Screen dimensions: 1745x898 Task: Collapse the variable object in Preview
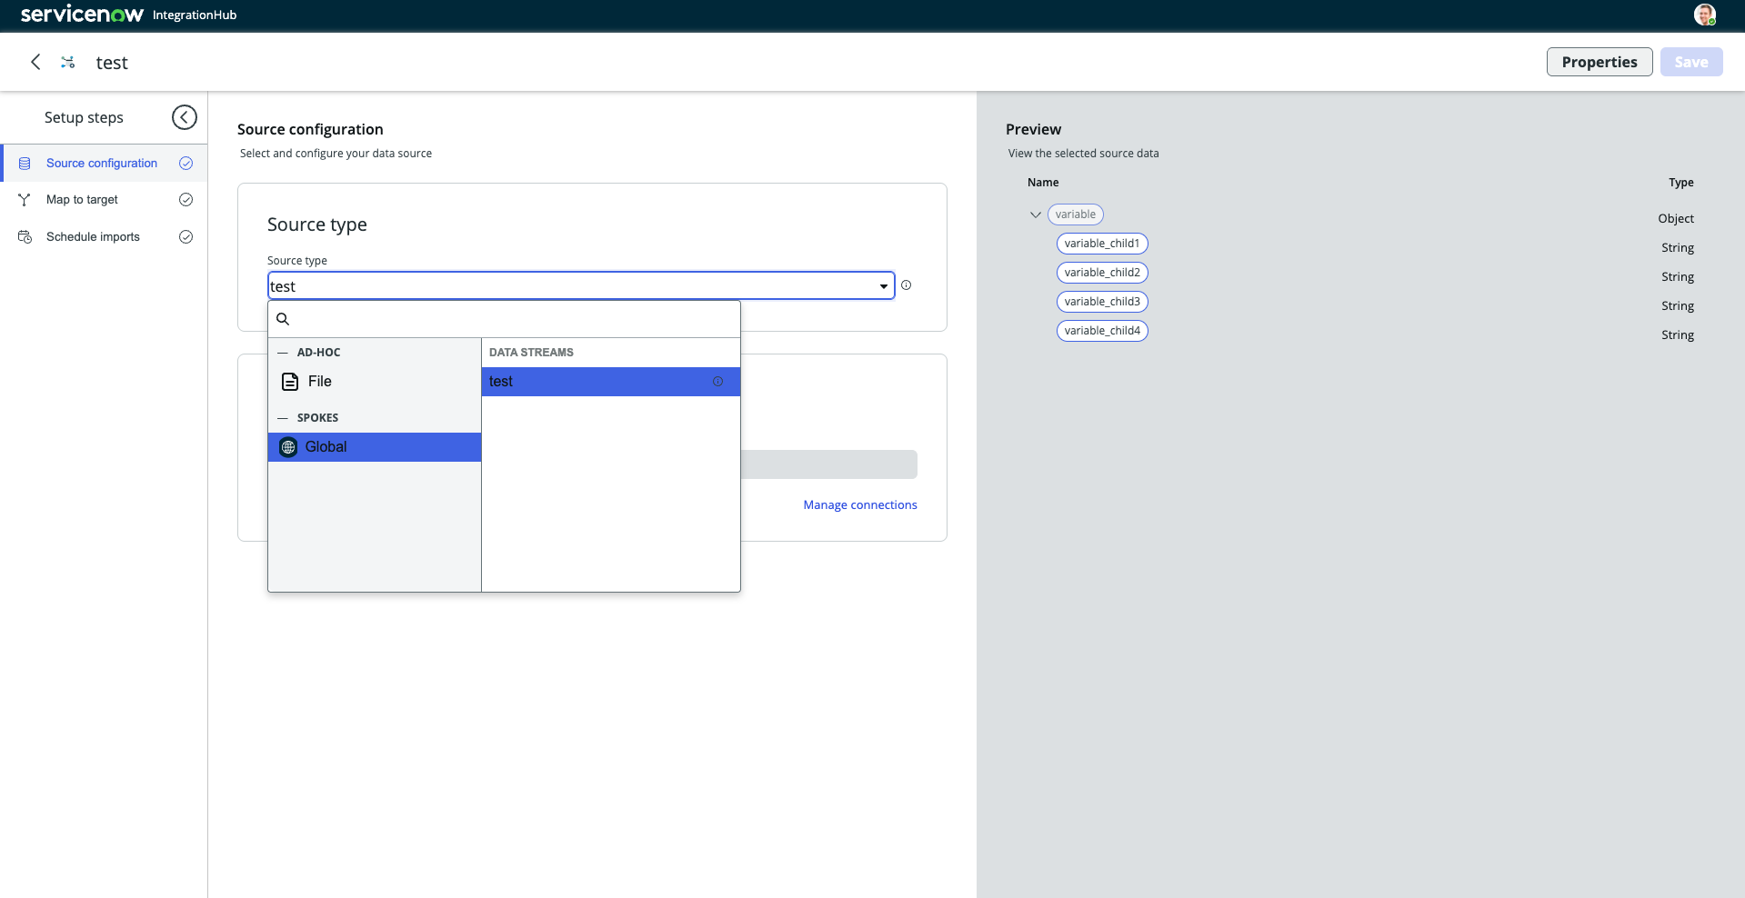click(1035, 215)
